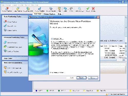Click the Create Partition icon under Basic Partitioning Tasks
The image size is (128, 96).
coord(5,22)
